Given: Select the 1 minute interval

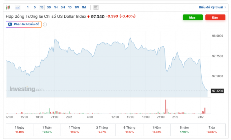Looking at the screenshot, I should (x=28, y=7).
